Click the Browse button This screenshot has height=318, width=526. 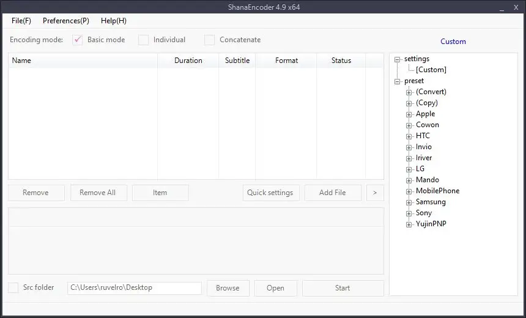pyautogui.click(x=228, y=288)
